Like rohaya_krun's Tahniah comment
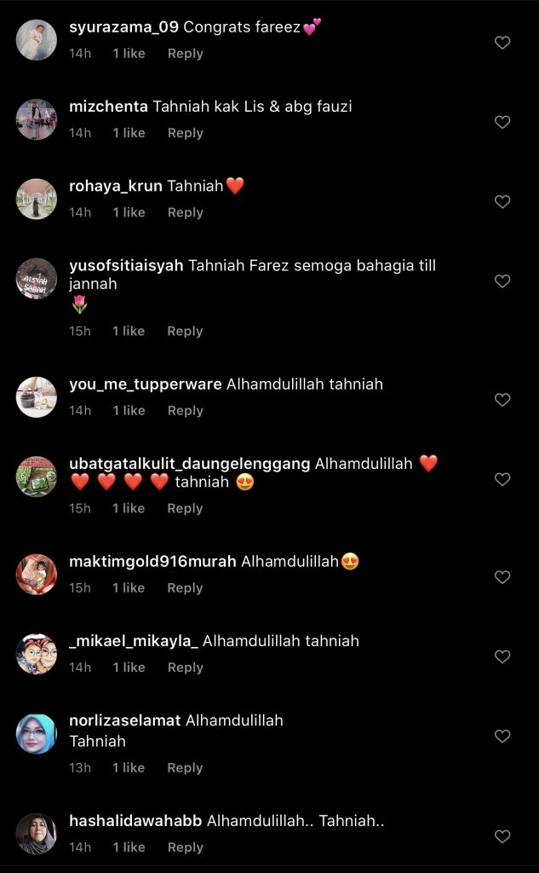This screenshot has width=539, height=873. pyautogui.click(x=502, y=202)
